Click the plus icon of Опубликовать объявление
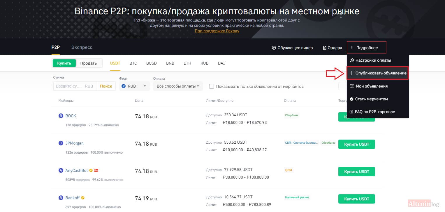 [x=352, y=73]
